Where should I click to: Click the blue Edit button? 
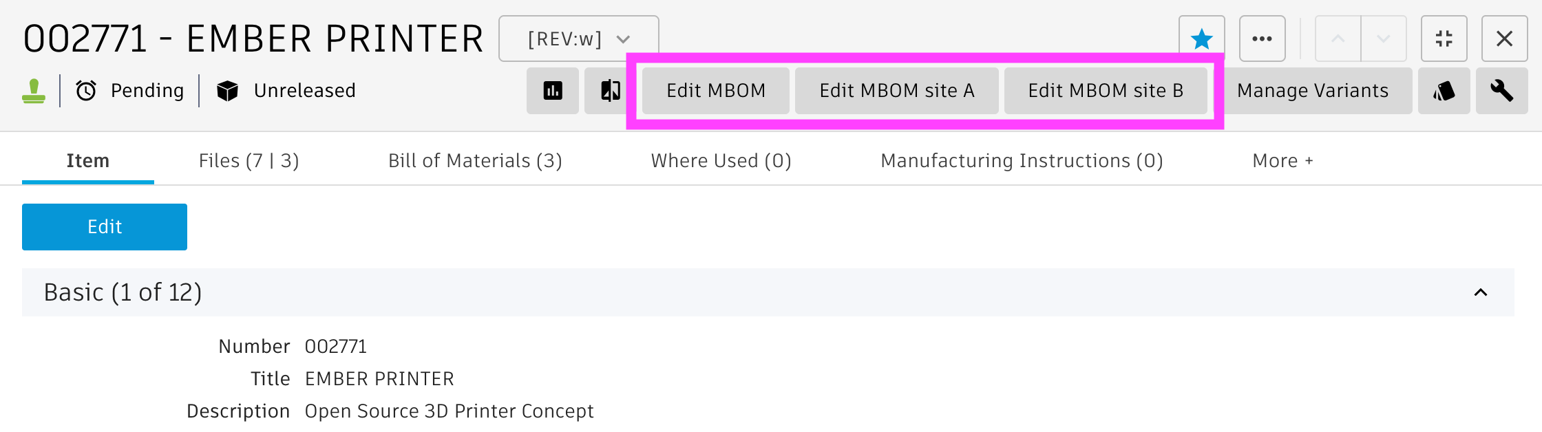click(x=105, y=227)
